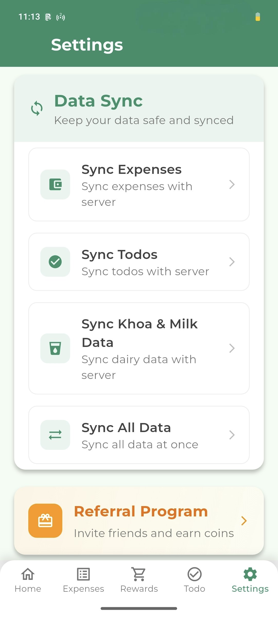Tap the wallet icon beside Sync Expenses
Viewport: 278px width, 617px height.
pyautogui.click(x=55, y=184)
